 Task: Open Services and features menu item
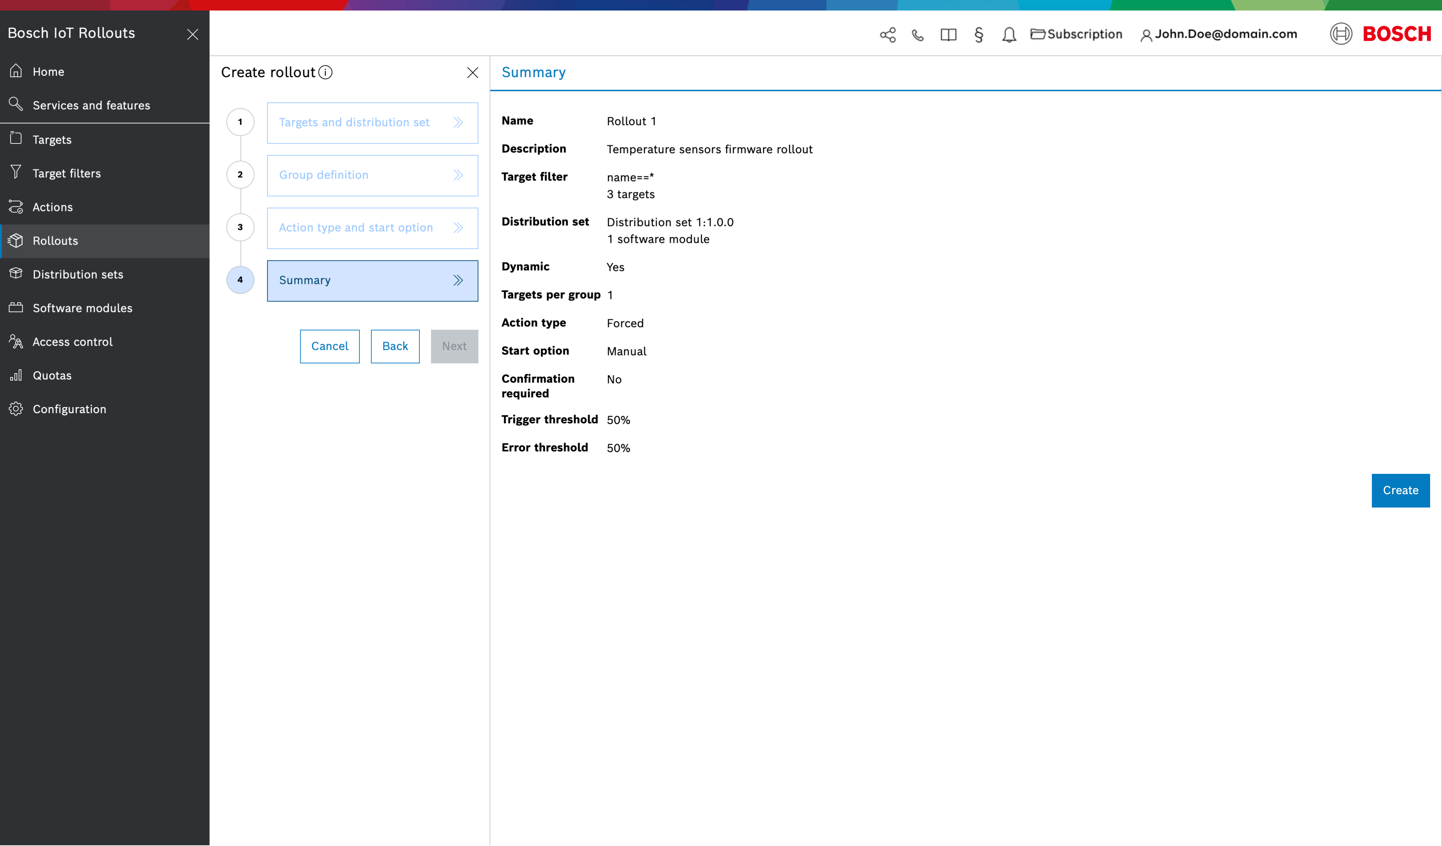(x=105, y=105)
